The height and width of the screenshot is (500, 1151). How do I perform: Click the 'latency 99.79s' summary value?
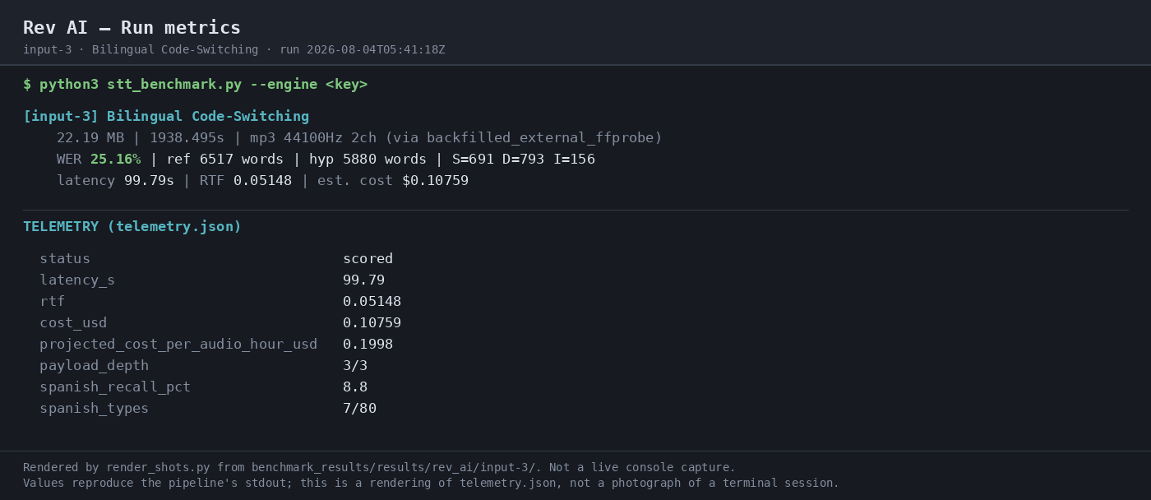(115, 181)
